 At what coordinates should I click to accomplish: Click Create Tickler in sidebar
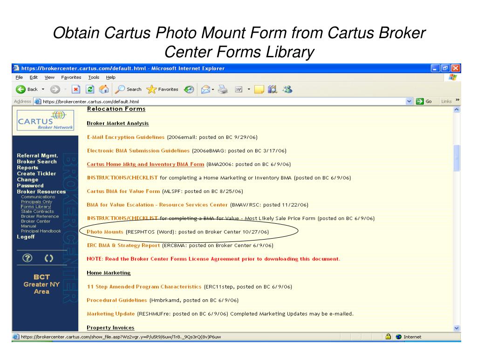[36, 173]
